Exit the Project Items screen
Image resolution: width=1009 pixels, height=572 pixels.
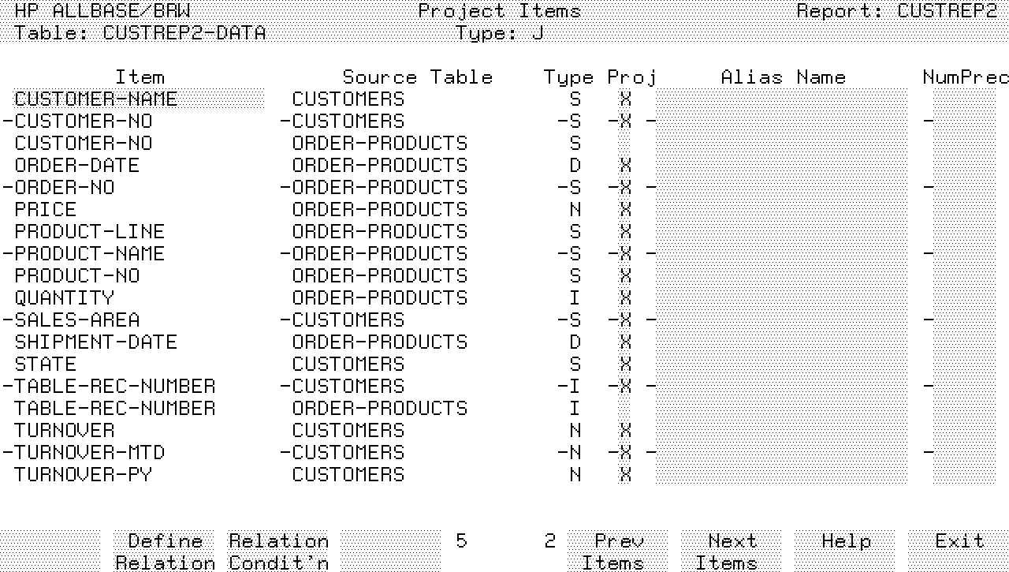959,542
